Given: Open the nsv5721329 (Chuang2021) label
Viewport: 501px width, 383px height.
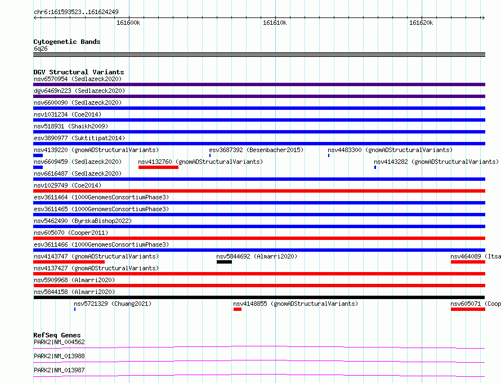Looking at the screenshot, I should (x=113, y=304).
